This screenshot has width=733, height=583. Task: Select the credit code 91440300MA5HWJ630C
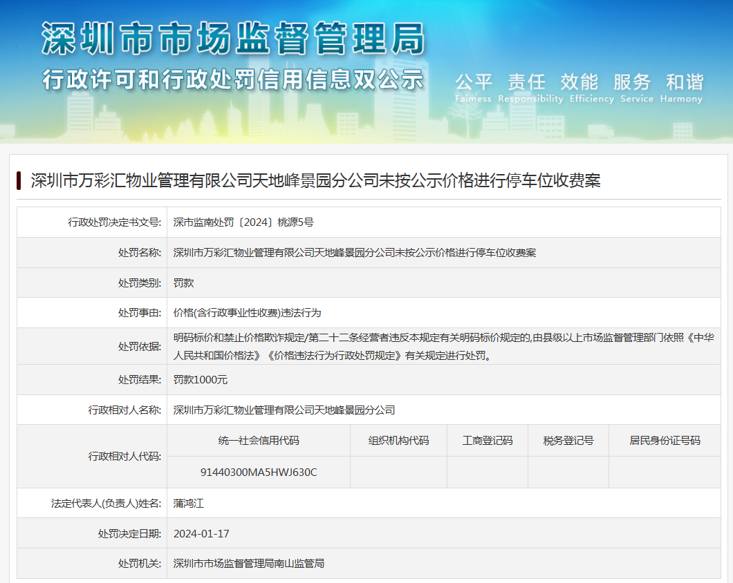[259, 472]
